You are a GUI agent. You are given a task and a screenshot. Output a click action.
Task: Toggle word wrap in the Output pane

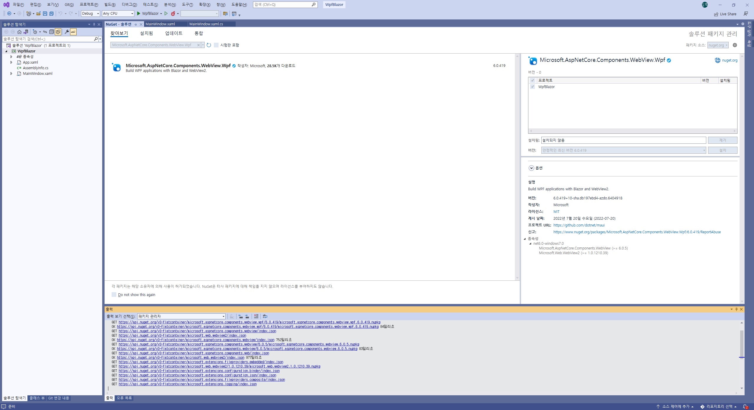tap(265, 316)
